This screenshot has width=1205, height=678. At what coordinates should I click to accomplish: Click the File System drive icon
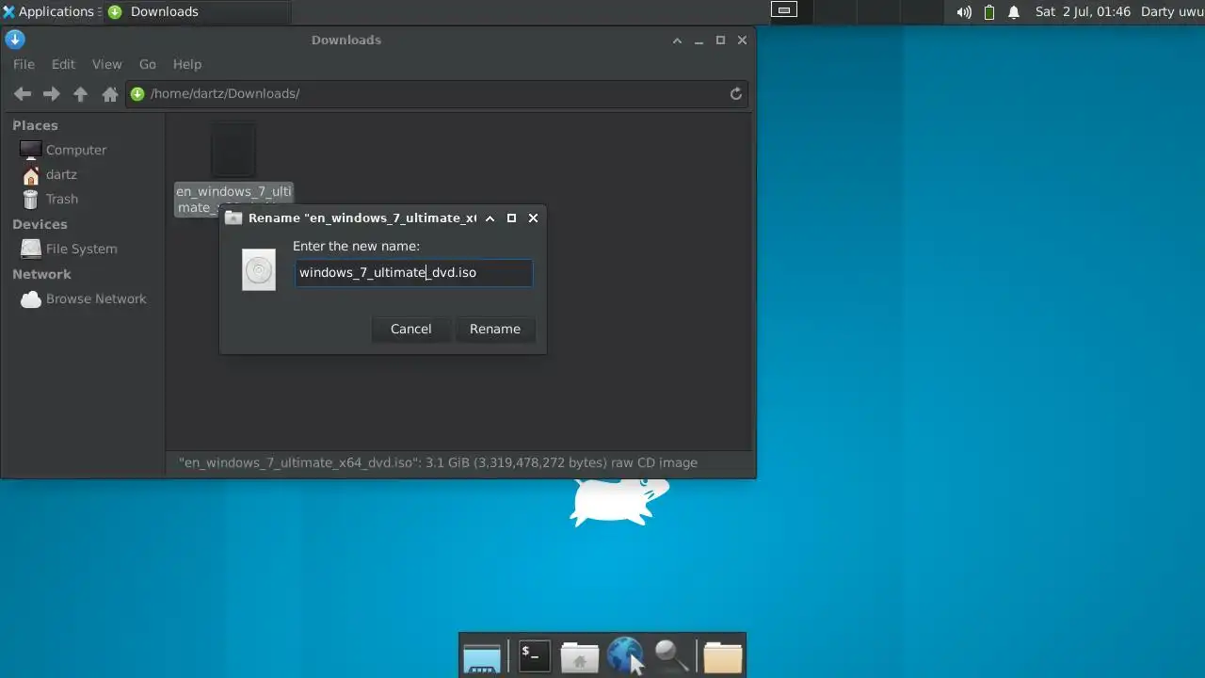coord(31,249)
